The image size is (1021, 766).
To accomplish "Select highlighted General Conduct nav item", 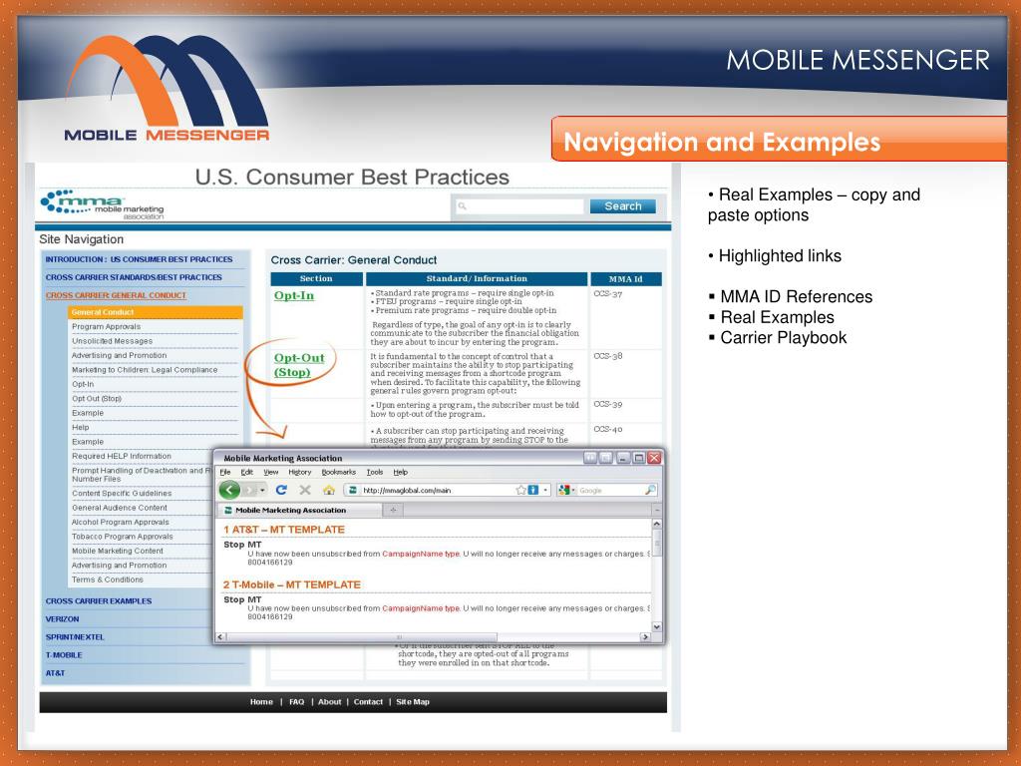I will 155,312.
